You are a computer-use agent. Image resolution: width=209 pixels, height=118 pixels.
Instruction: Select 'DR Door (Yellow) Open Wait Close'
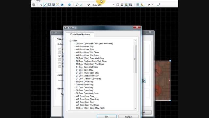point(91,61)
